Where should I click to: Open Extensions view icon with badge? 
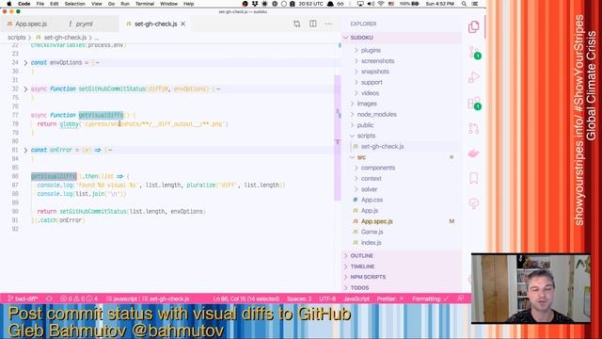coord(474,103)
